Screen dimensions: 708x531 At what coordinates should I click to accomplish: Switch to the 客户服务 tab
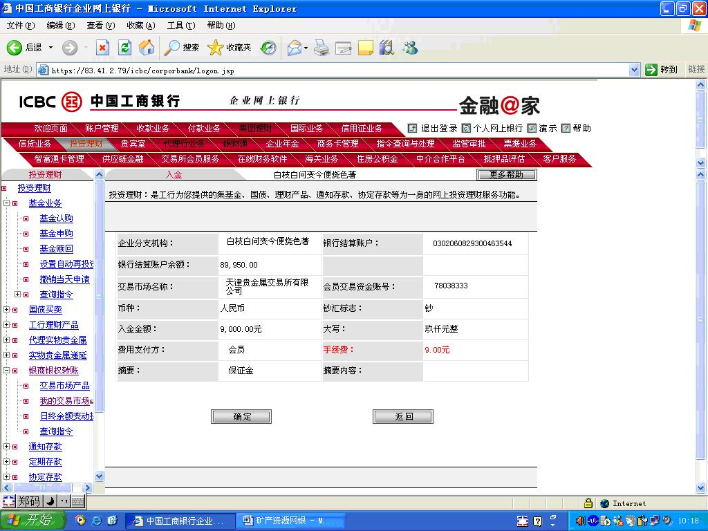tap(559, 159)
